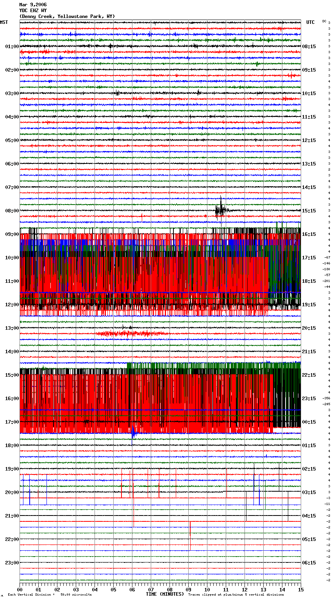The image size is (332, 600).
Task: Click the 'MST' time zone label
Action: click(4, 22)
